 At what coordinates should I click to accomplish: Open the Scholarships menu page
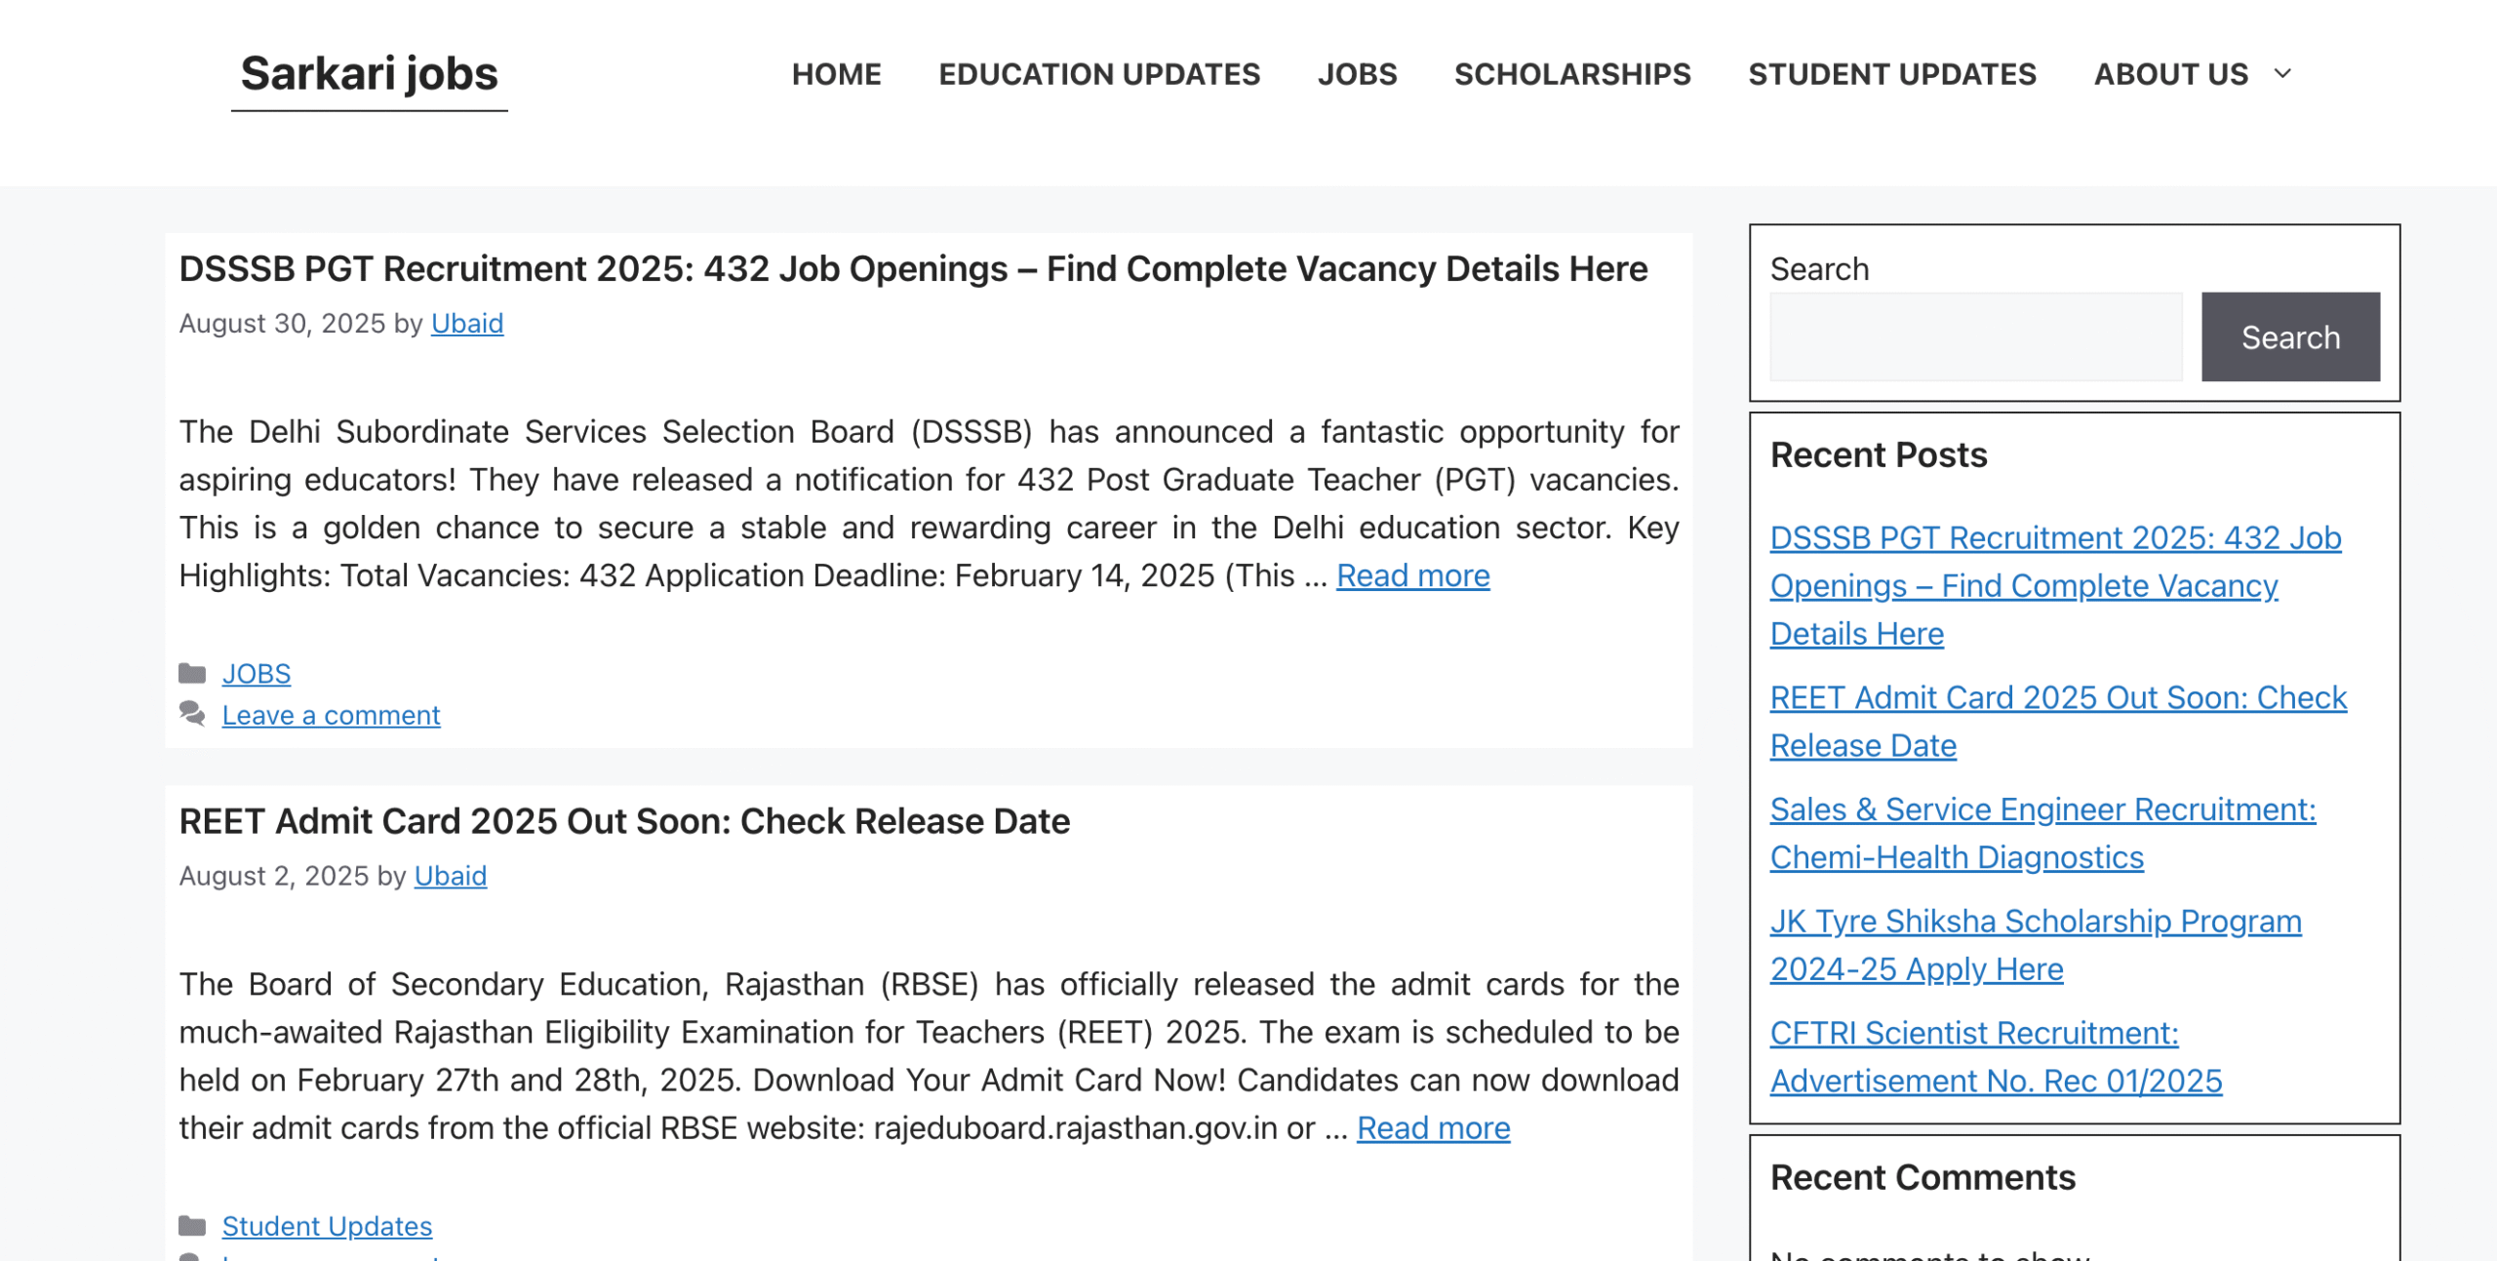[1572, 74]
